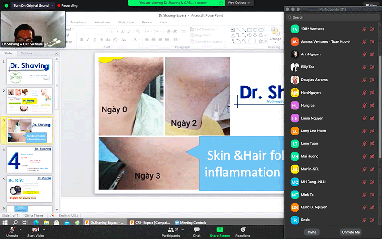The width and height of the screenshot is (382, 239).
Task: Switch to the Slides pane tab
Action: (x=9, y=53)
